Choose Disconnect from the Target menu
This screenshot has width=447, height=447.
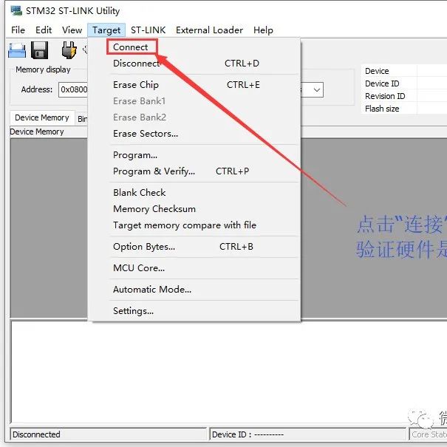point(194,64)
